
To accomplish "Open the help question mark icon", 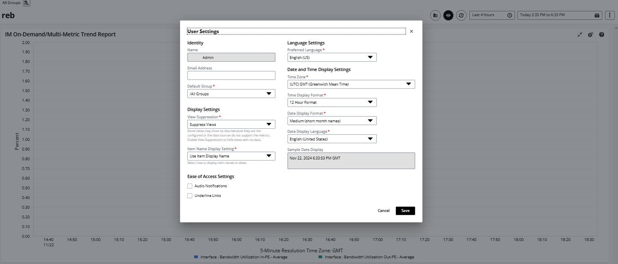I will (601, 35).
